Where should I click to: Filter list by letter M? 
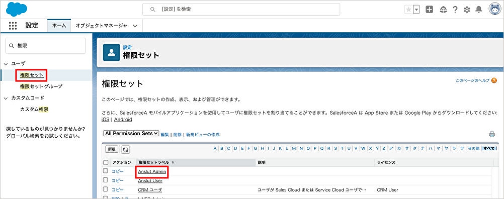click(x=294, y=148)
